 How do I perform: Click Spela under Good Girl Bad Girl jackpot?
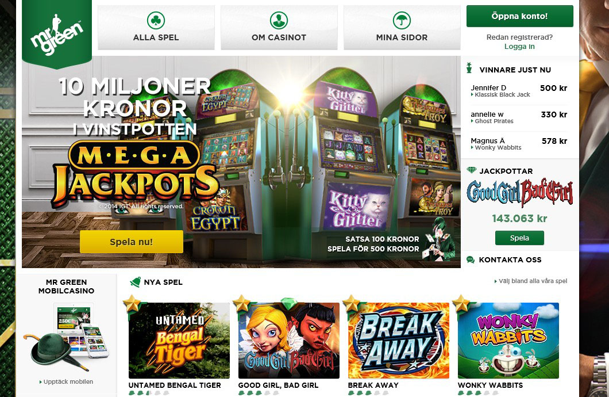coord(519,238)
